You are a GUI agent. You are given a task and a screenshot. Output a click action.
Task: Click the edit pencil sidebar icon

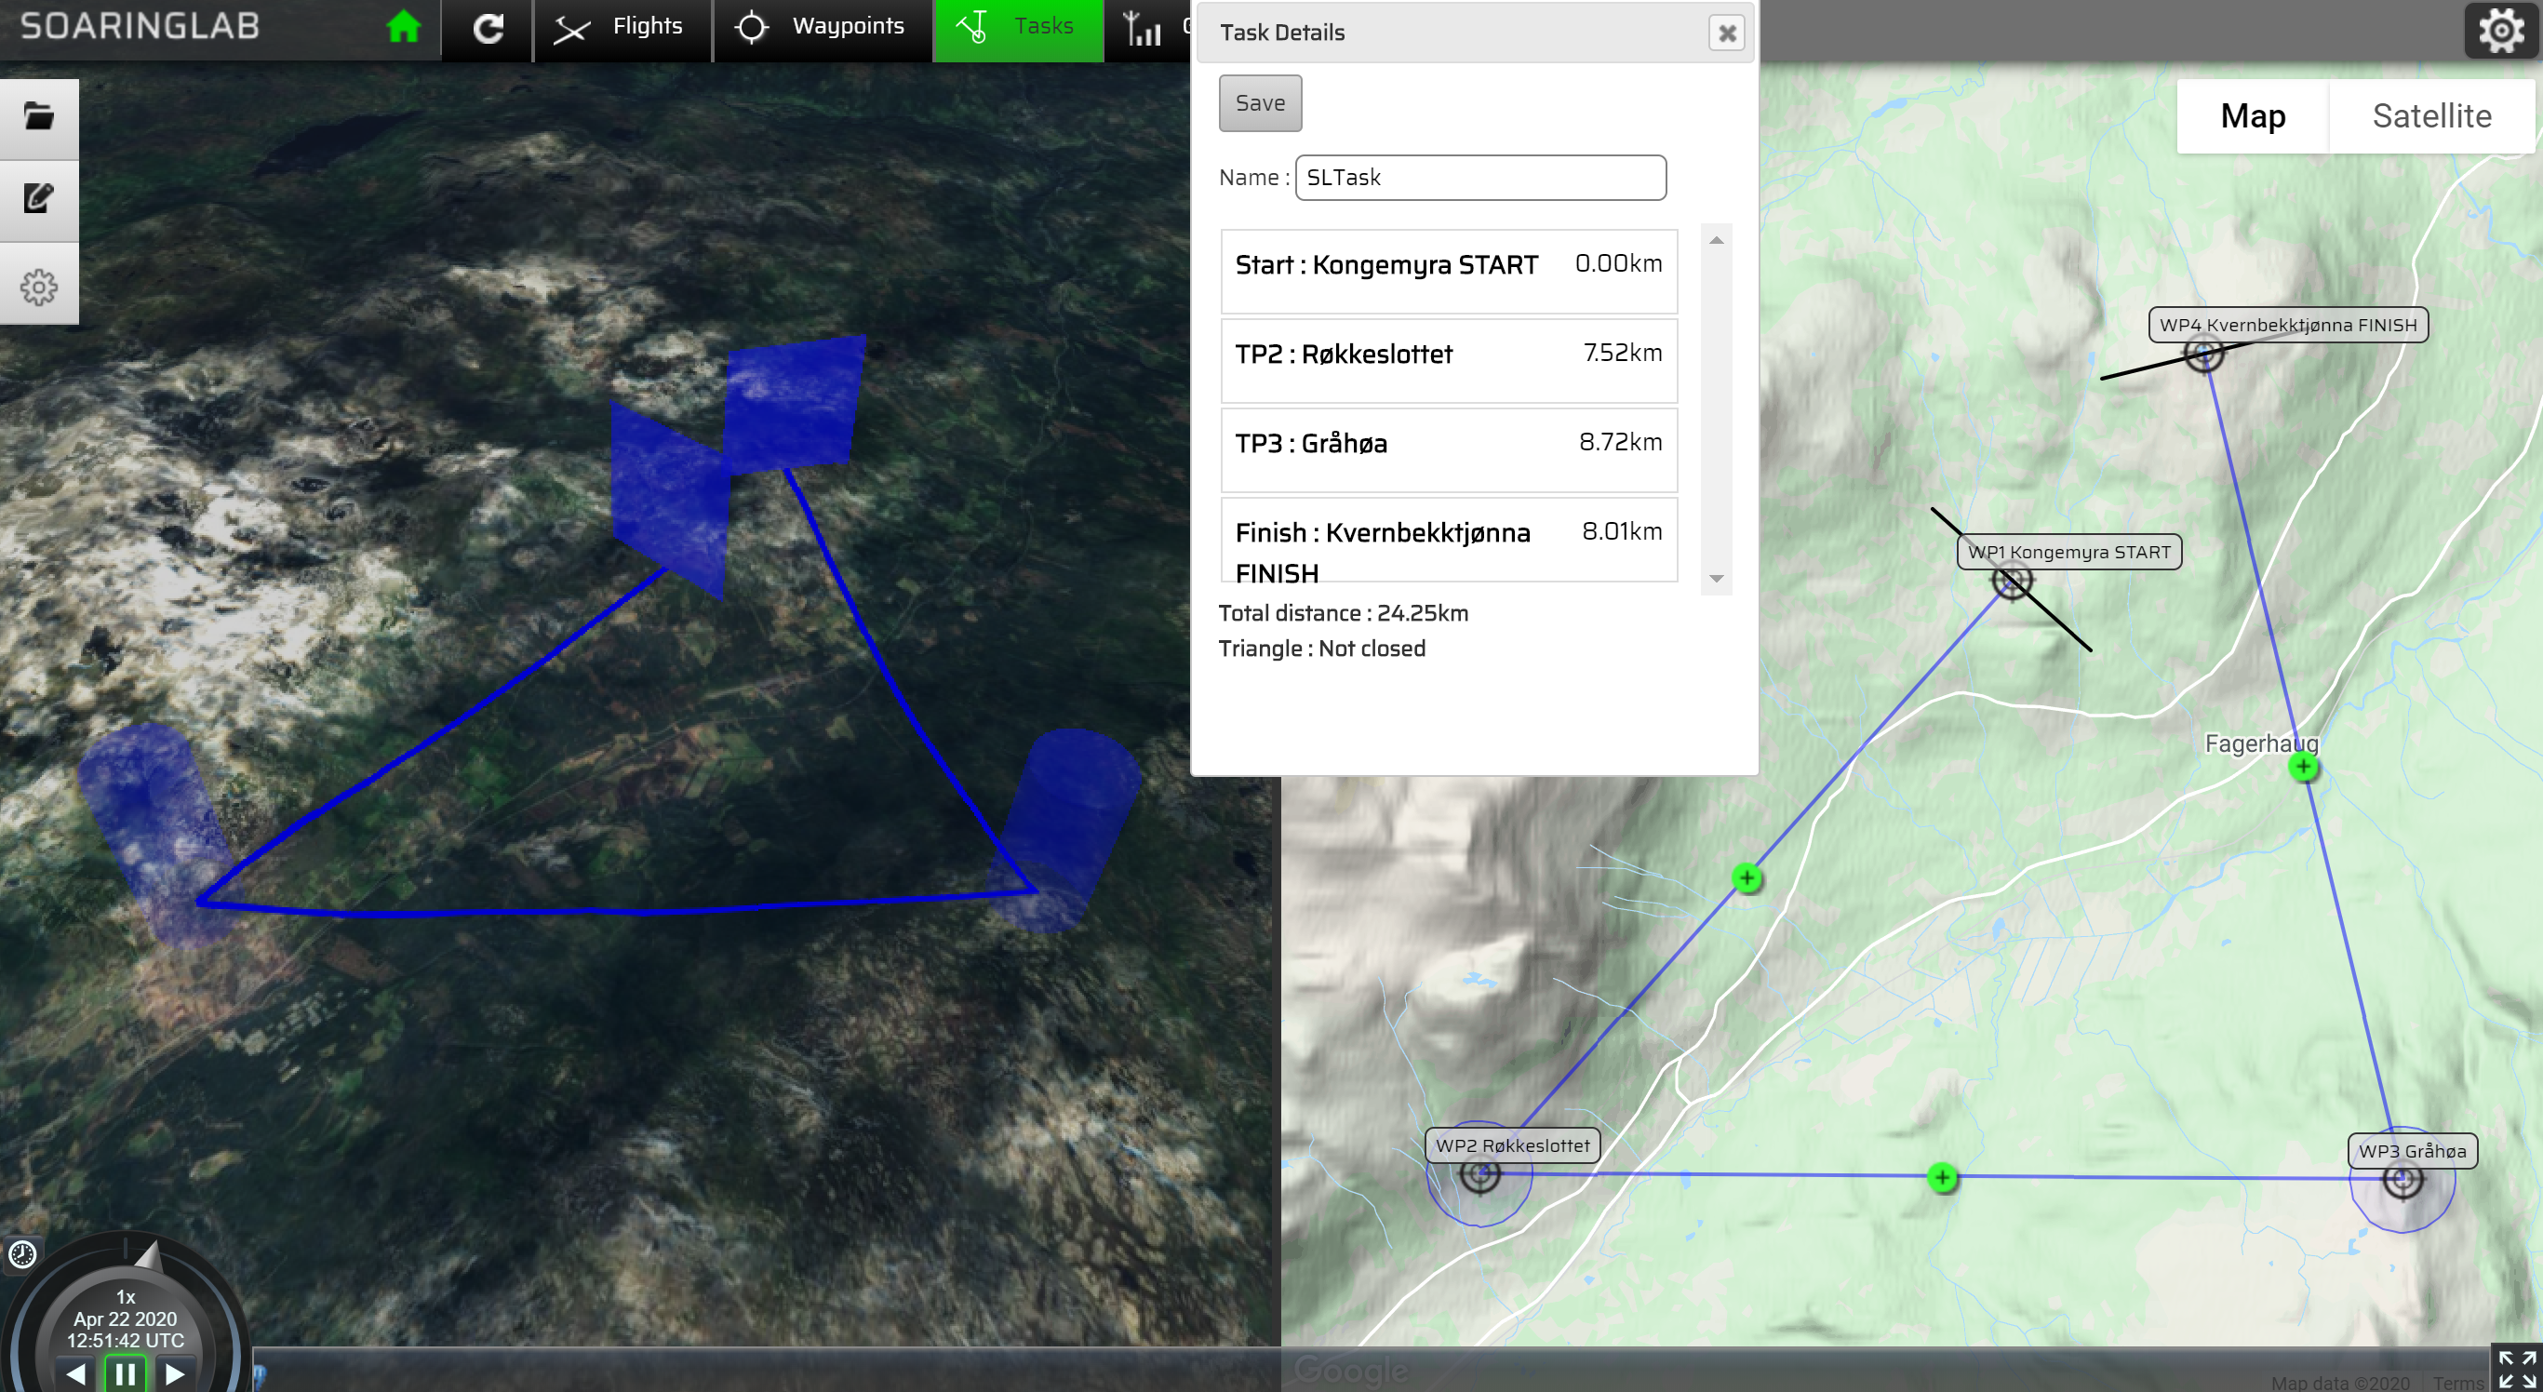pyautogui.click(x=39, y=199)
